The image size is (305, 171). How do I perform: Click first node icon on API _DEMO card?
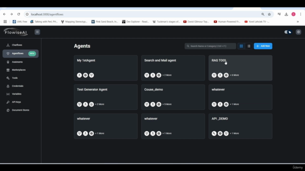pyautogui.click(x=214, y=133)
